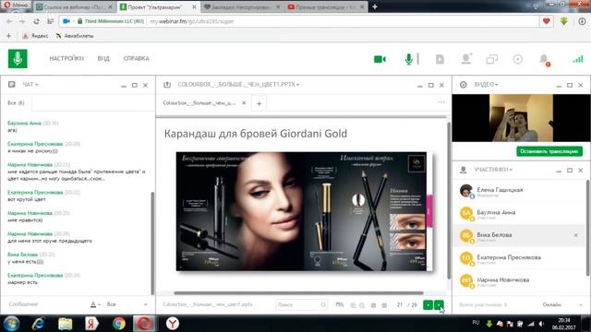This screenshot has height=332, width=591.
Task: Click the horizontal scrollbar under the slide
Action: click(x=298, y=293)
